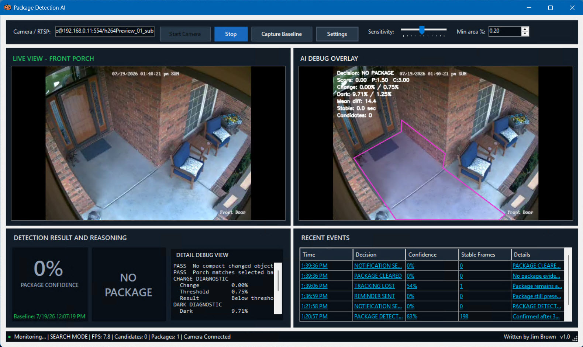Screen dimensions: 583x347
Task: Click the 0% confidence in PACKAGE CLEARED row
Action: point(411,276)
